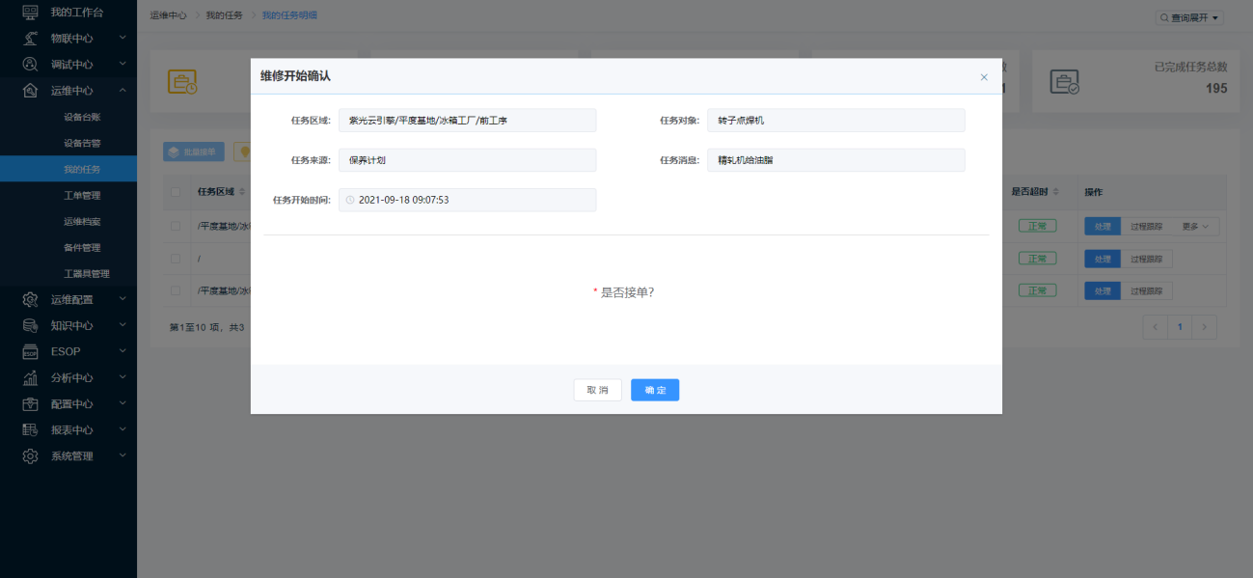This screenshot has height=578, width=1253.
Task: Click the 任务来源 field showing 保养计划
Action: tap(467, 160)
